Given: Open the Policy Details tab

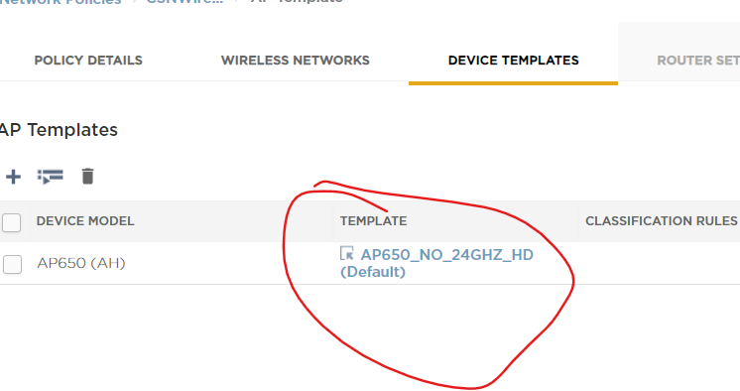Looking at the screenshot, I should 88,61.
